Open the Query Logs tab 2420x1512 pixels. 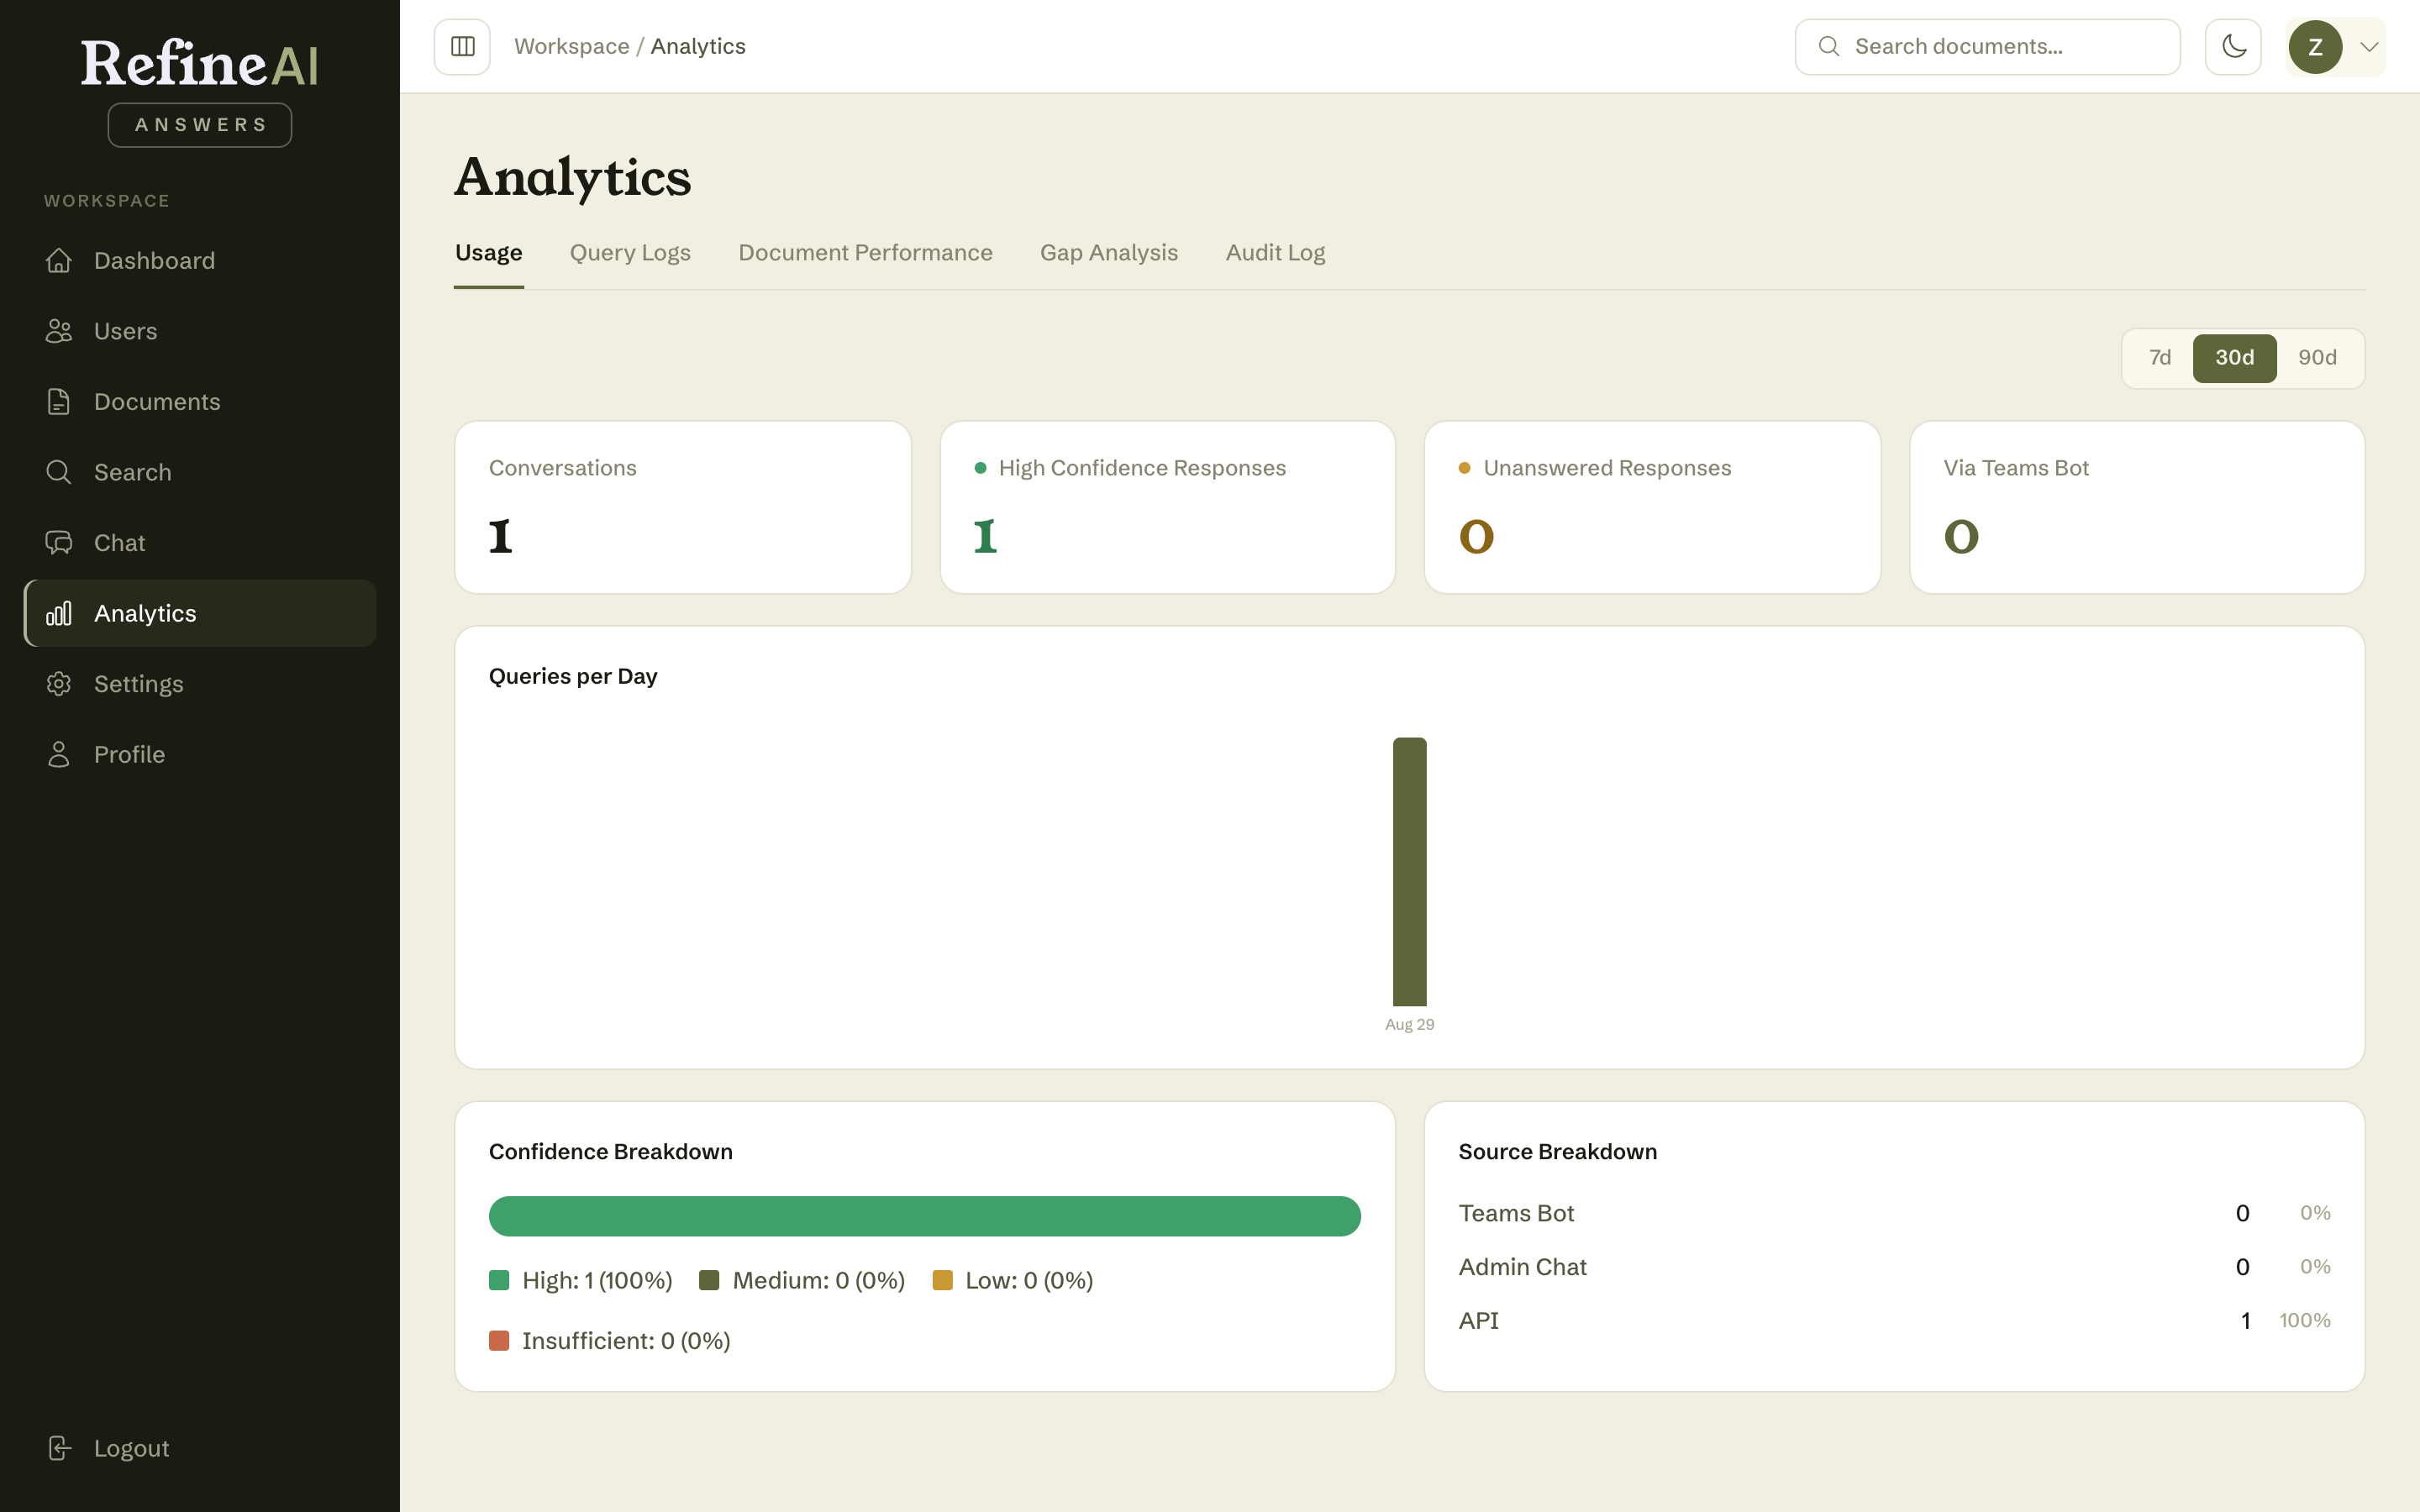[x=630, y=253]
